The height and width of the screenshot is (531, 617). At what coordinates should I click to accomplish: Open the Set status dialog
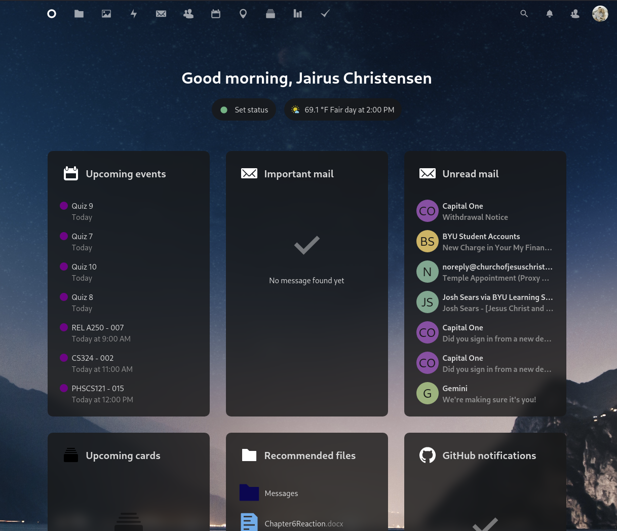(x=244, y=109)
